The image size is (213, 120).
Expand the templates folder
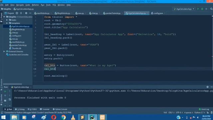pos(7,23)
